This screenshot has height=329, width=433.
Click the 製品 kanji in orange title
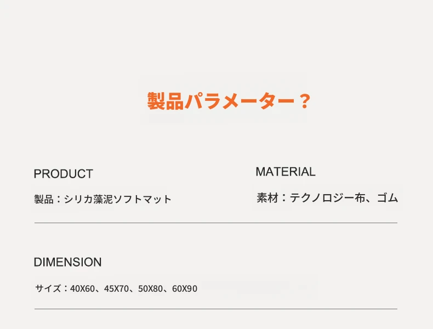pyautogui.click(x=166, y=101)
